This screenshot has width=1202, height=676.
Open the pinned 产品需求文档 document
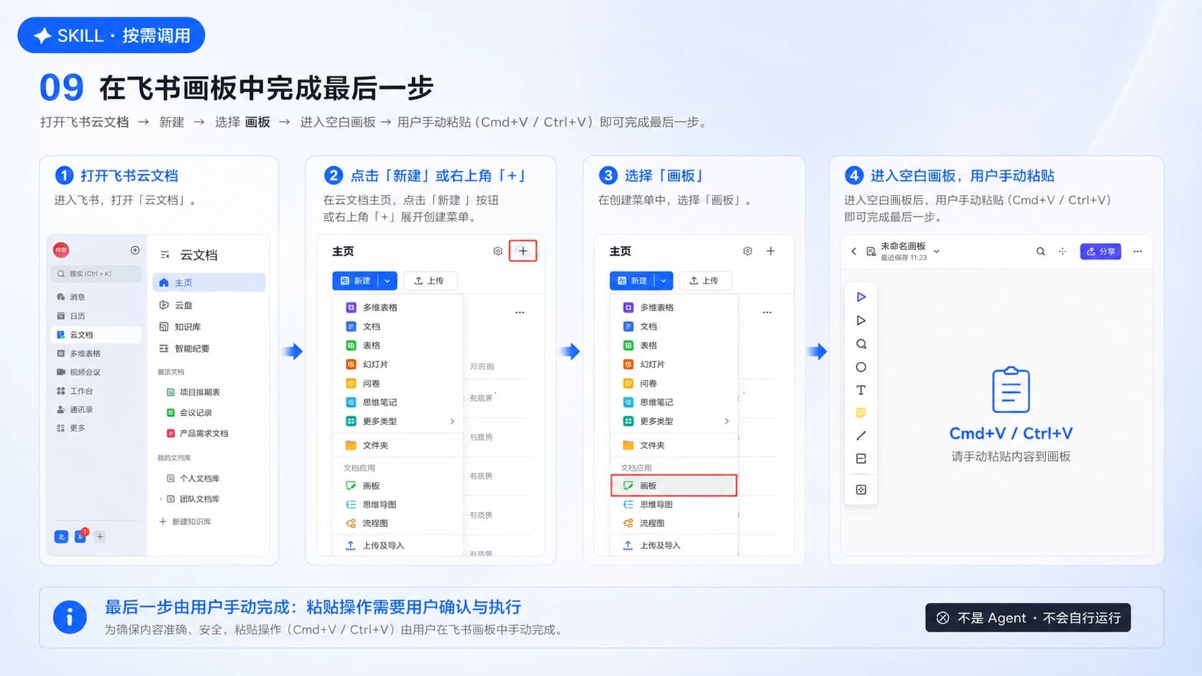(198, 434)
